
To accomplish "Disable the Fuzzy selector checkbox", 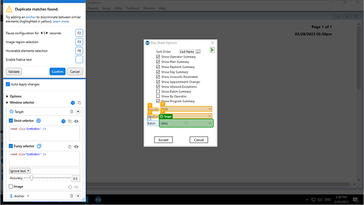I will pyautogui.click(x=11, y=146).
